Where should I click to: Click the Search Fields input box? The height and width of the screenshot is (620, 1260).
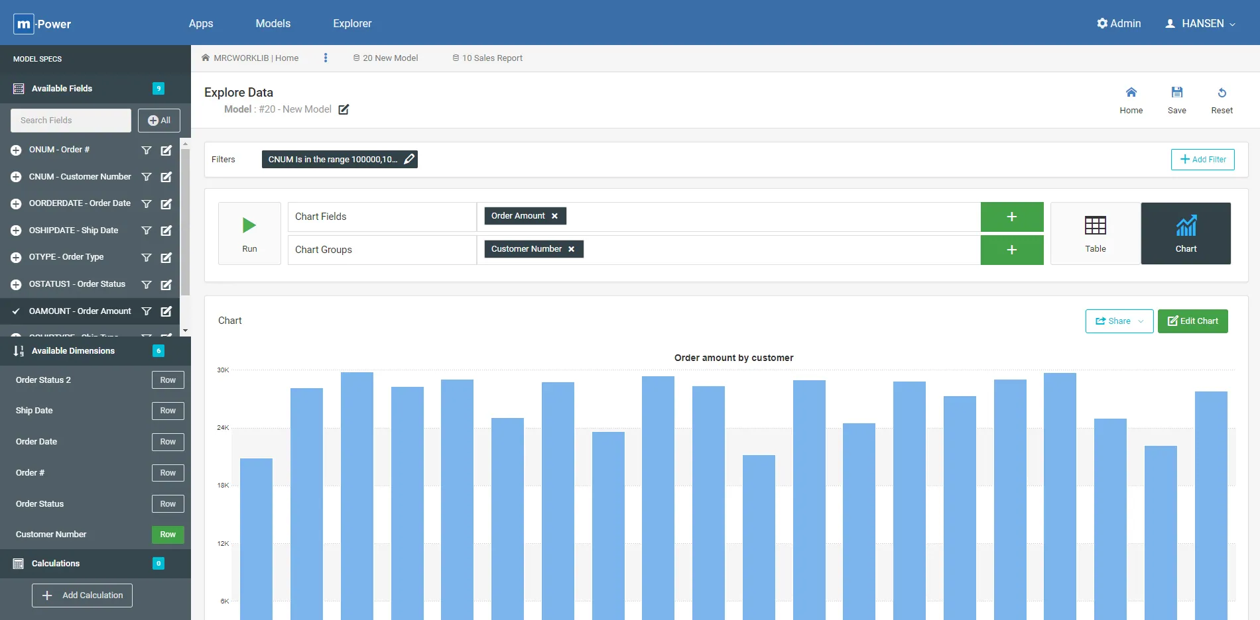point(71,121)
